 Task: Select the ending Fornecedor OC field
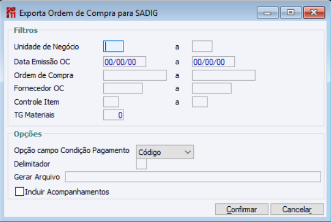[212, 88]
